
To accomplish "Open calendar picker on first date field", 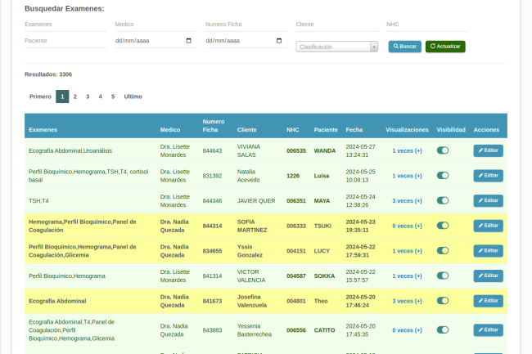I will [x=189, y=40].
